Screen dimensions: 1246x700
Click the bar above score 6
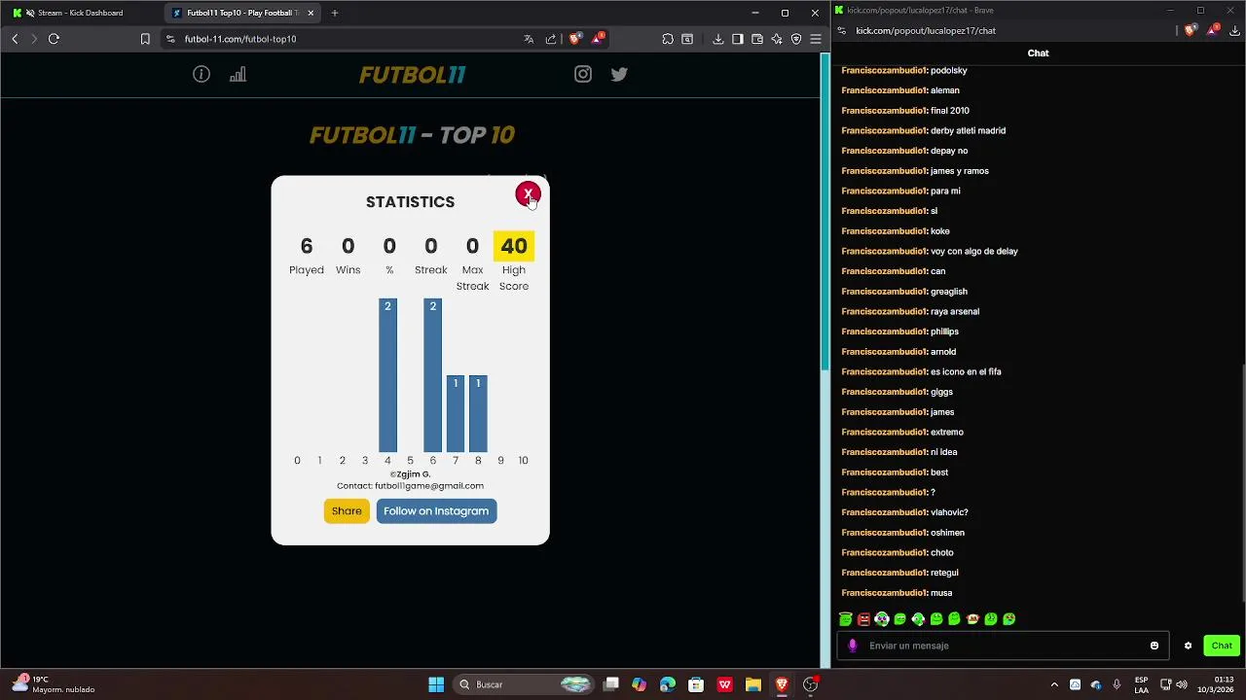432,375
